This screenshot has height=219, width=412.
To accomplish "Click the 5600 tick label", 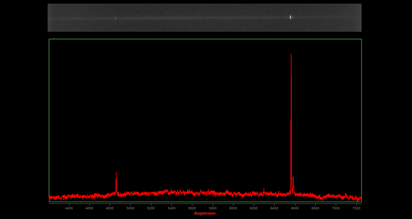I will point(192,208).
